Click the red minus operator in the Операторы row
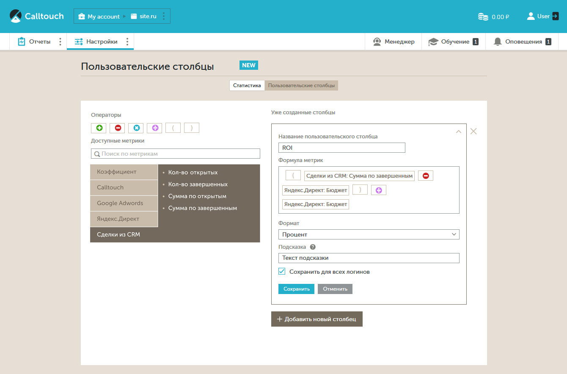Screen dimensions: 567x374 click(x=117, y=128)
